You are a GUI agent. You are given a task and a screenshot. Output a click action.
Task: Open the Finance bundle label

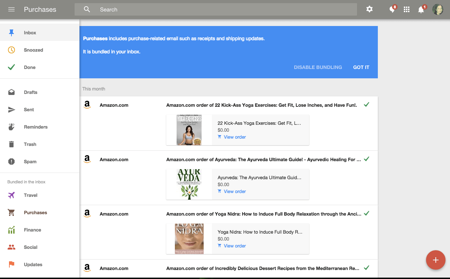click(33, 230)
